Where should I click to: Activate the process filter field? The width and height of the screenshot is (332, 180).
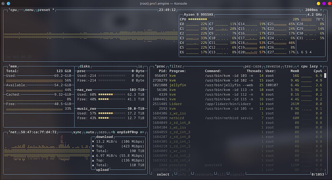176,66
